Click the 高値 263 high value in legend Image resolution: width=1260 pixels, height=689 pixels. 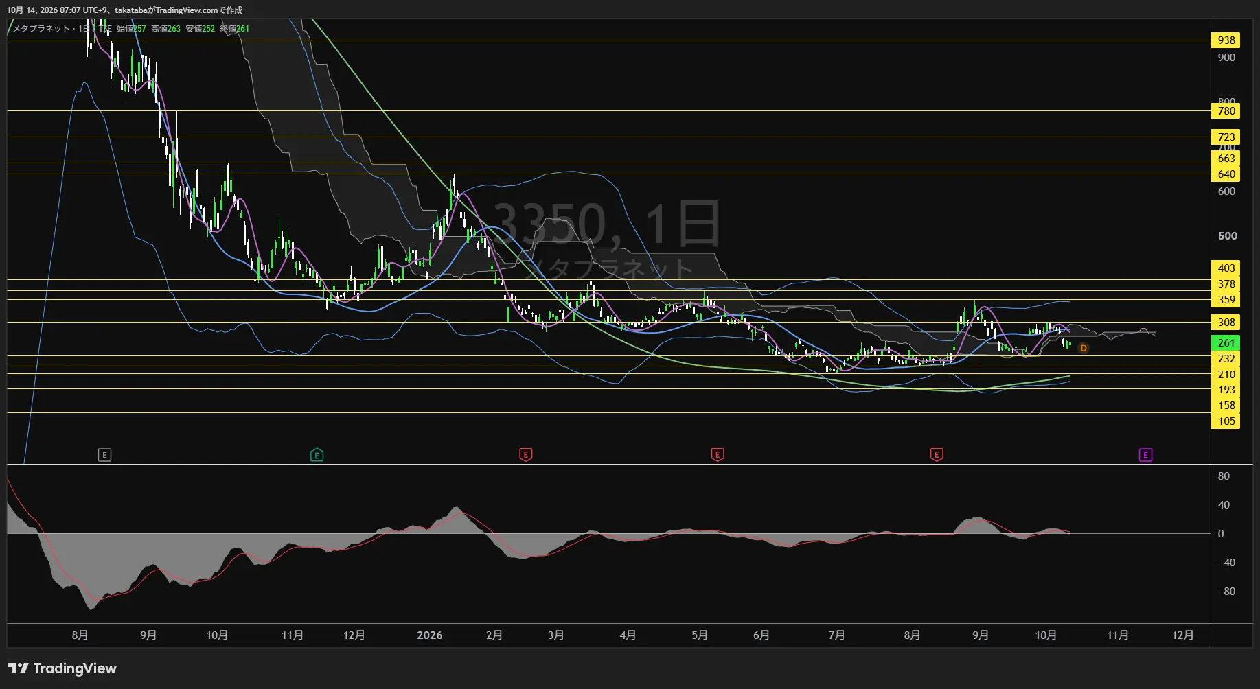(x=165, y=29)
